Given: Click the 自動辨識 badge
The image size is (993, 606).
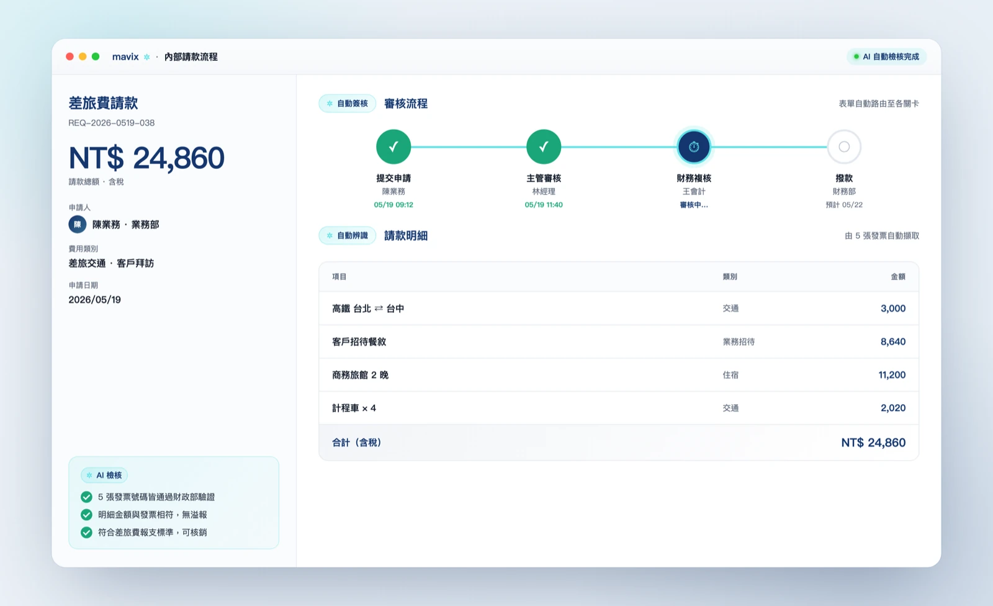Looking at the screenshot, I should [x=348, y=235].
